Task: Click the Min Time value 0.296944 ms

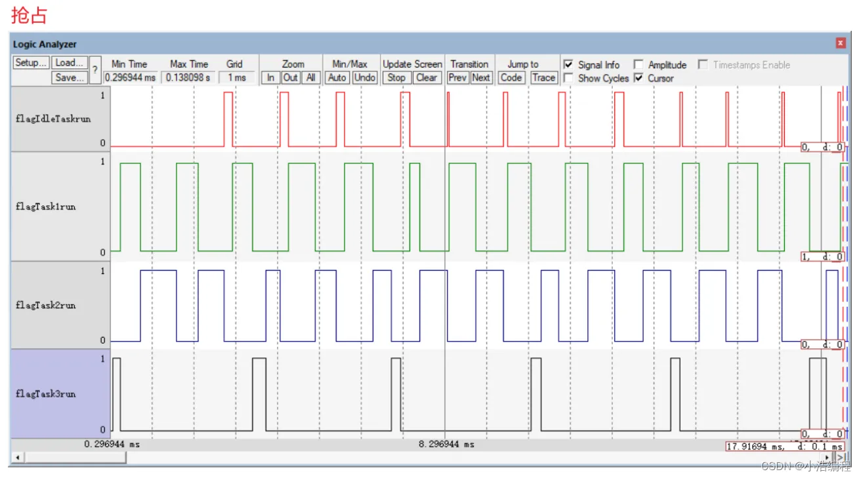Action: coord(131,77)
